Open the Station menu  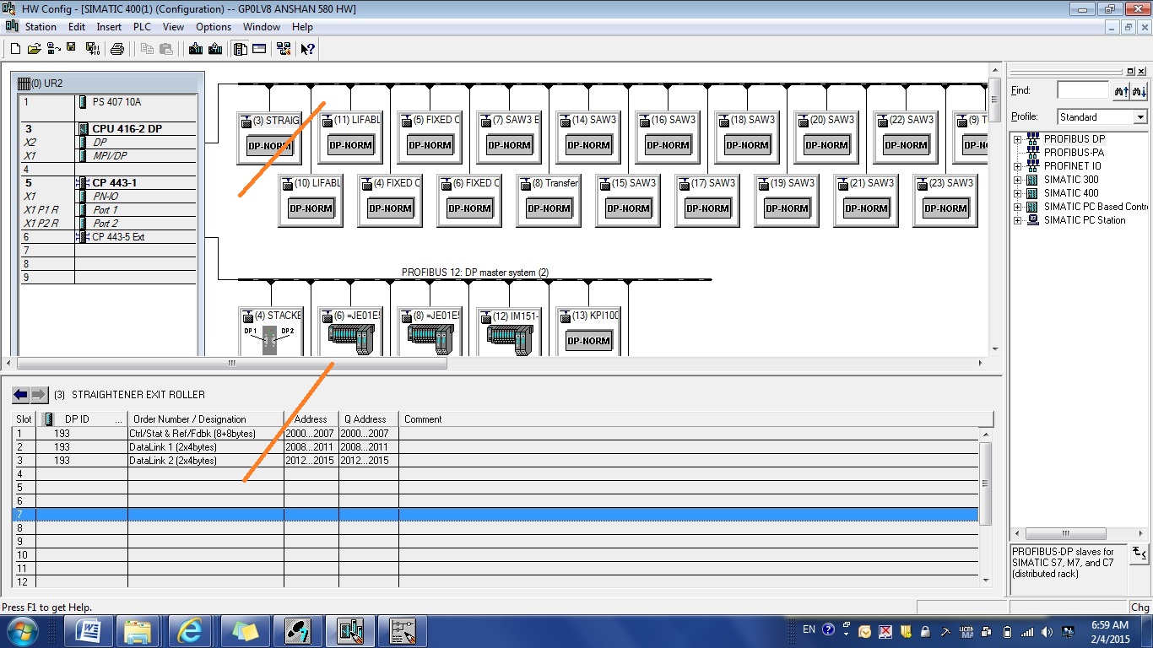click(x=41, y=27)
